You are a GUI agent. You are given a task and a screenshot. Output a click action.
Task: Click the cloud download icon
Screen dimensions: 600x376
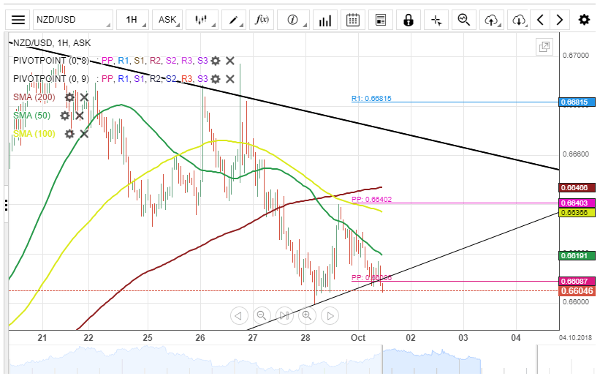pos(519,20)
